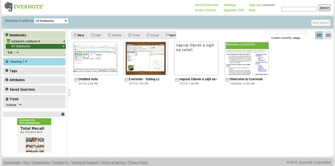Open the Welcome to Evernote thumbnail
Image resolution: width=335 pixels, height=166 pixels.
247,58
